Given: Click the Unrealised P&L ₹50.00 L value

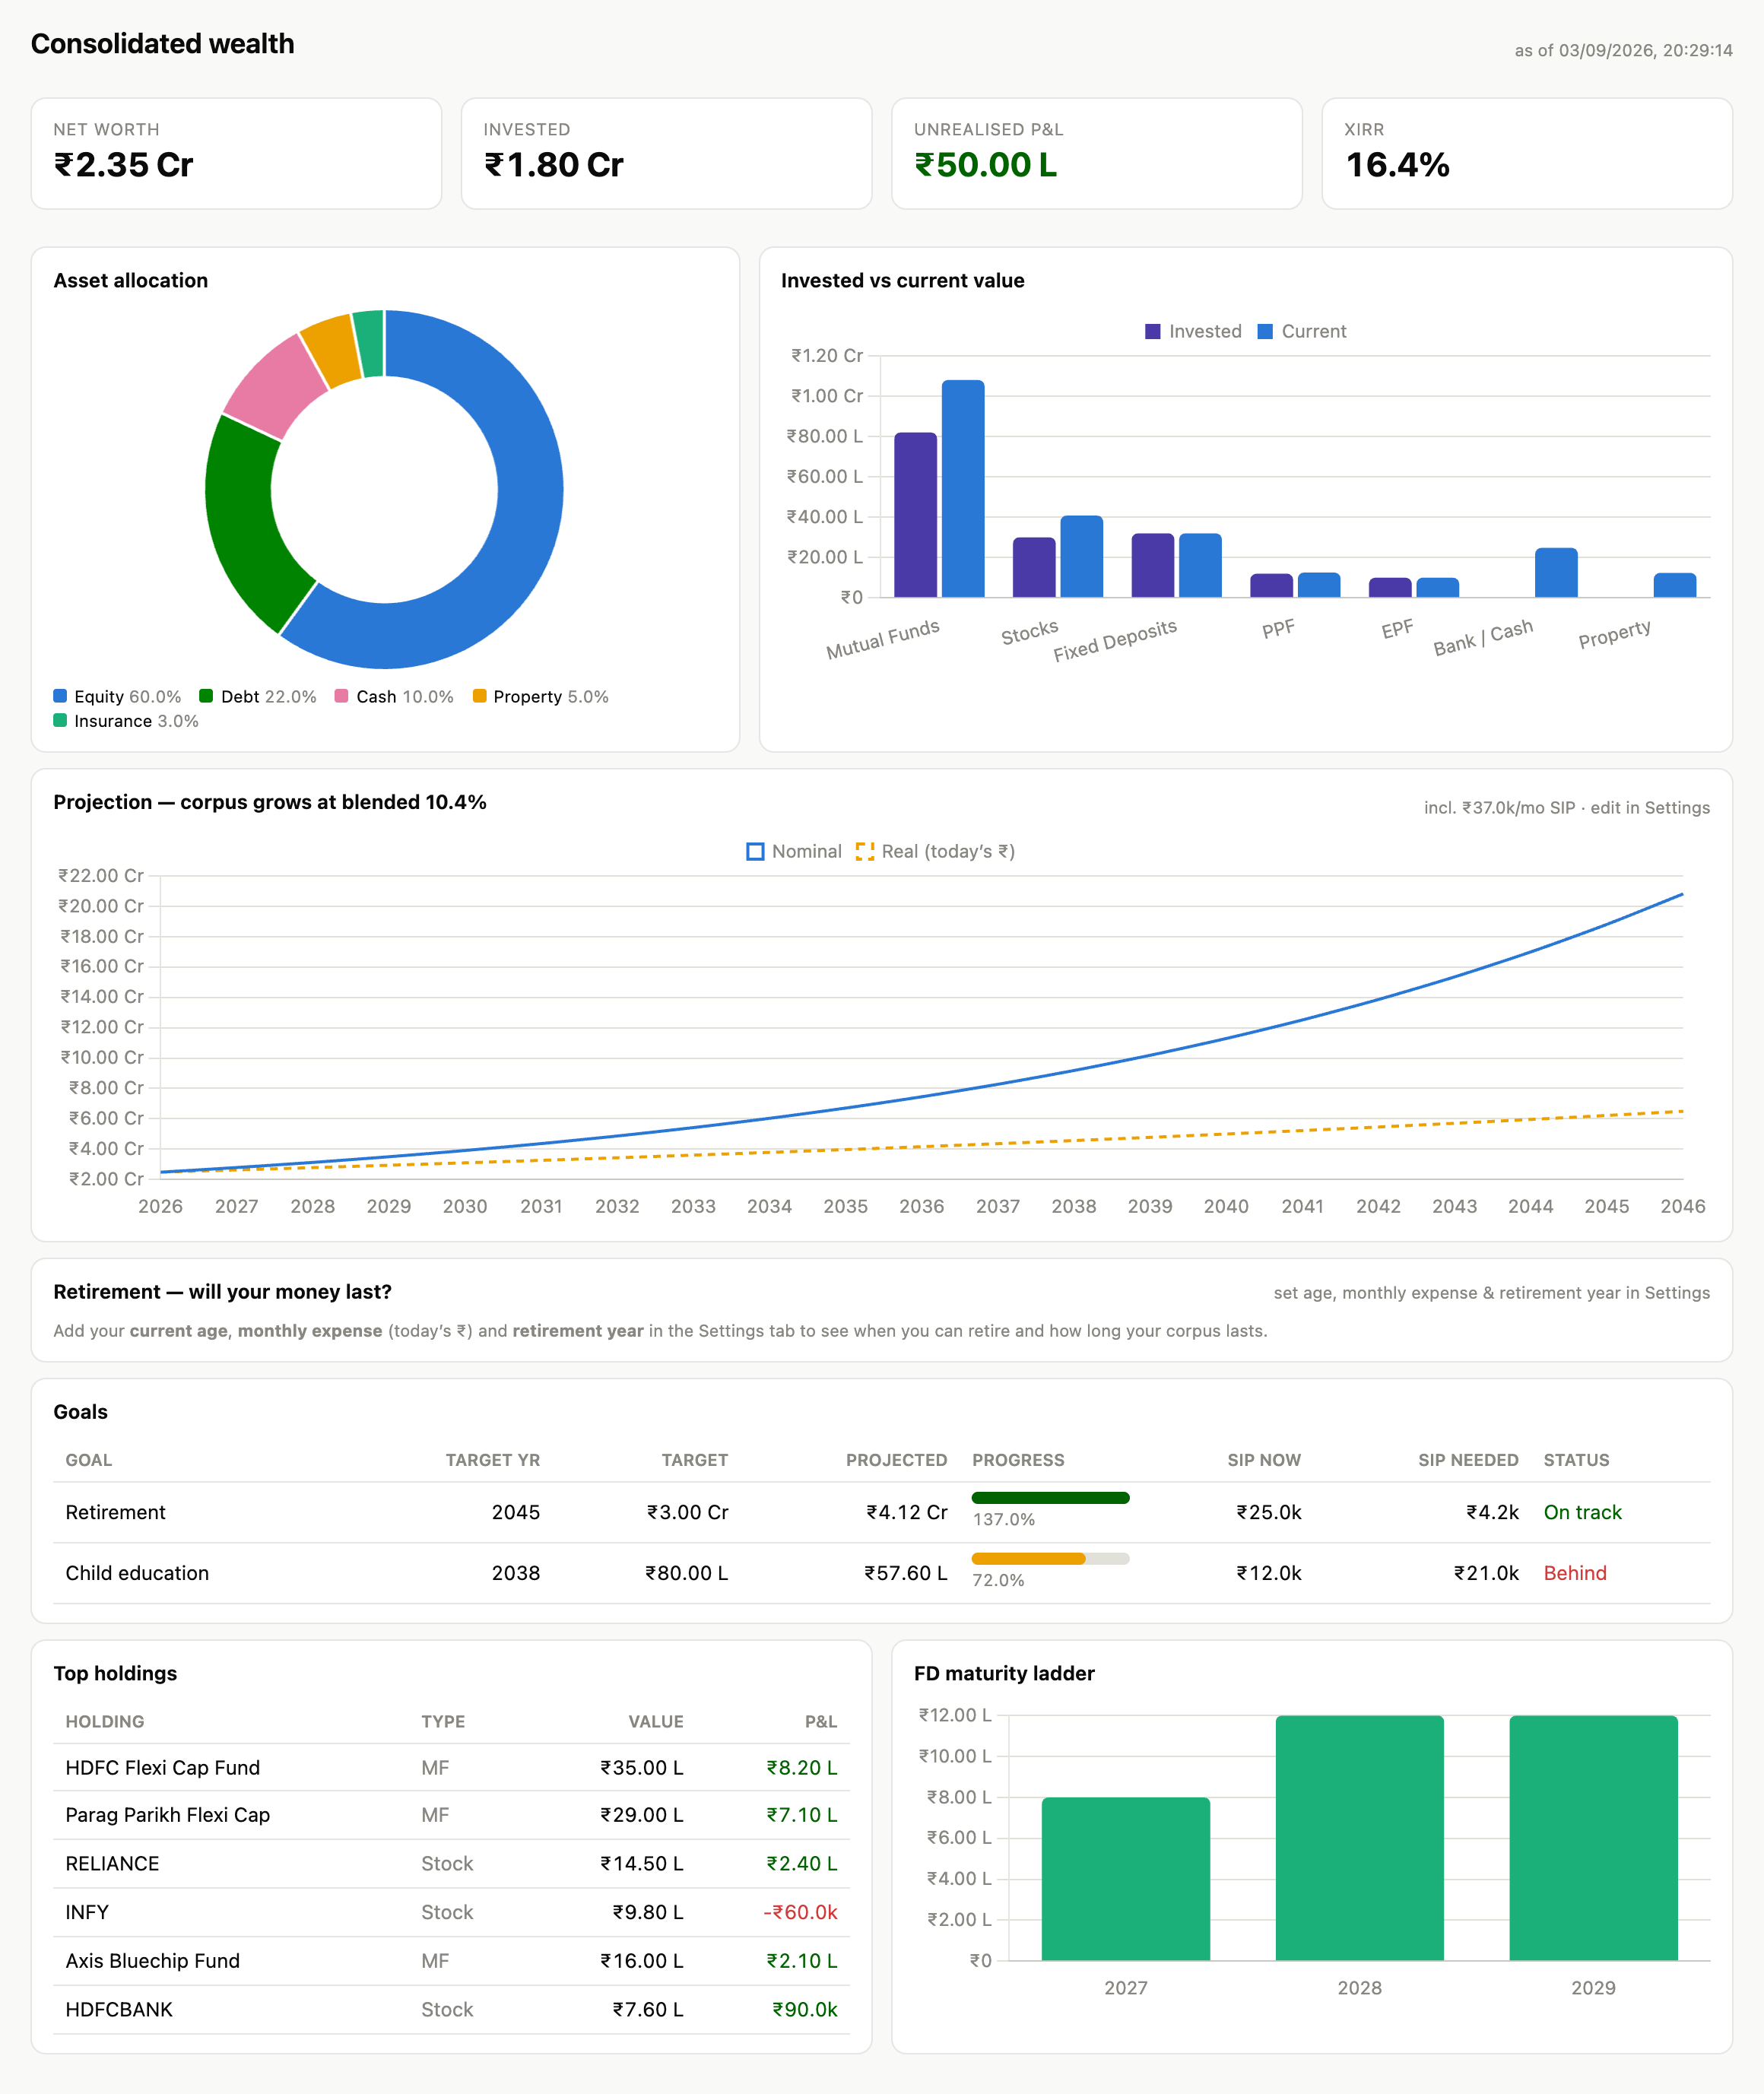Looking at the screenshot, I should [x=985, y=165].
